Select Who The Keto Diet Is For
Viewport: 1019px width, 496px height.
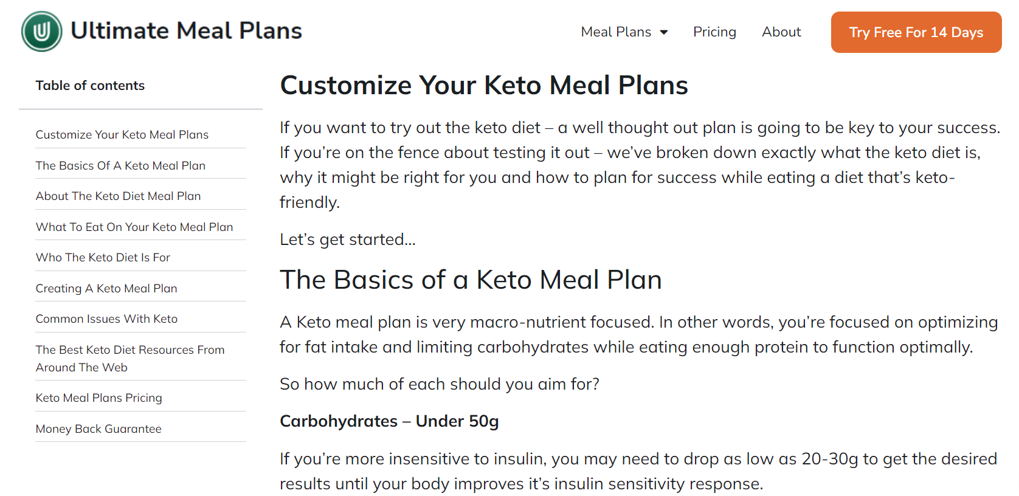pyautogui.click(x=103, y=257)
